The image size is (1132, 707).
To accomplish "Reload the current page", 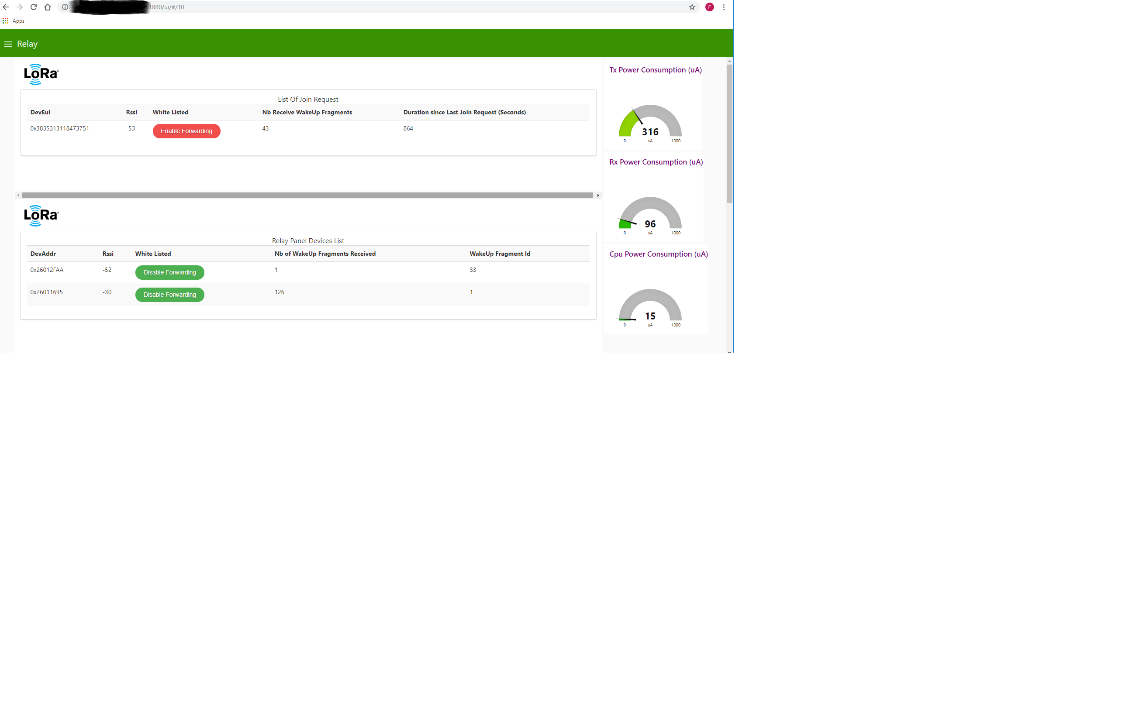I will point(33,7).
